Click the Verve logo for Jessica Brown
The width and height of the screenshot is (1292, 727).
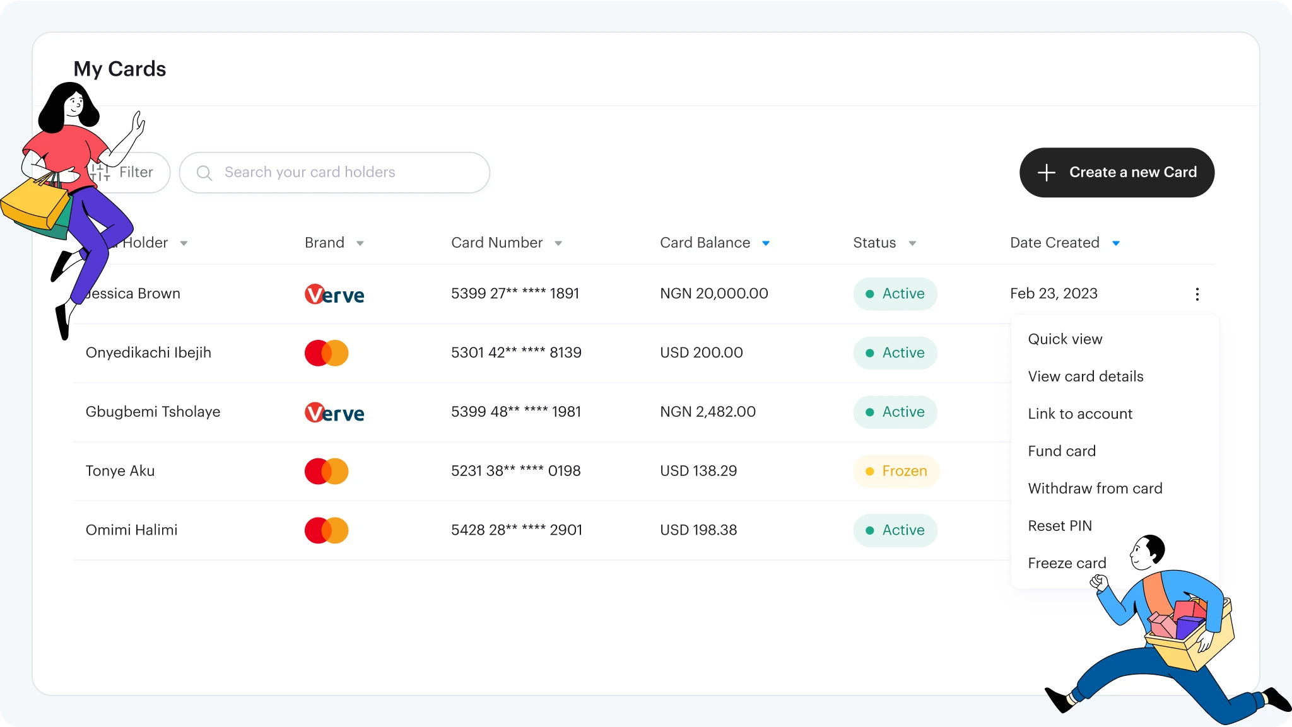pos(334,294)
